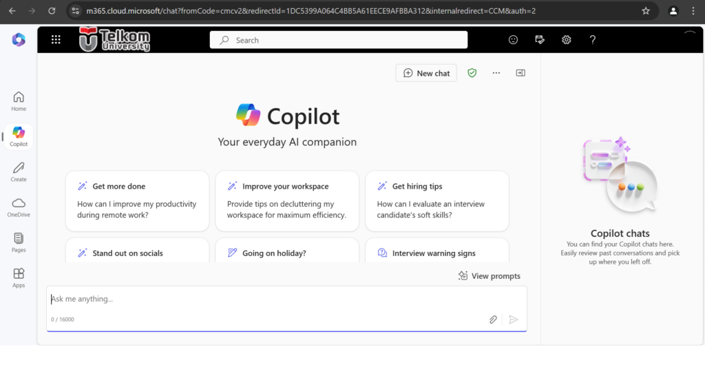Open View prompts gallery

coord(489,276)
